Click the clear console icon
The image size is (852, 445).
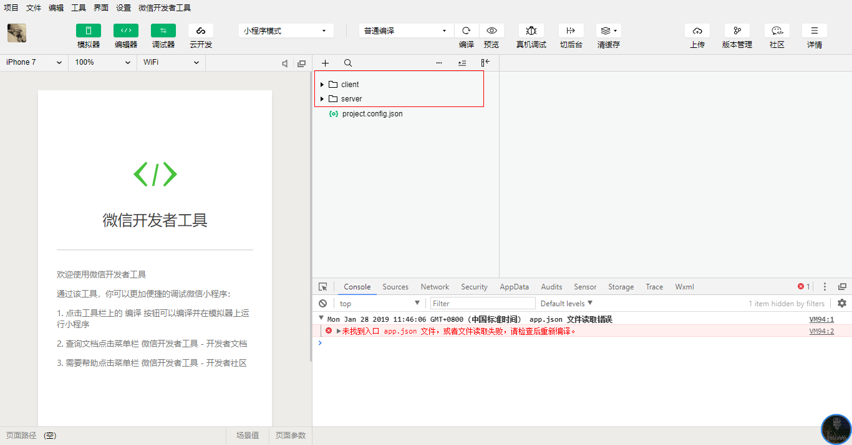(322, 304)
